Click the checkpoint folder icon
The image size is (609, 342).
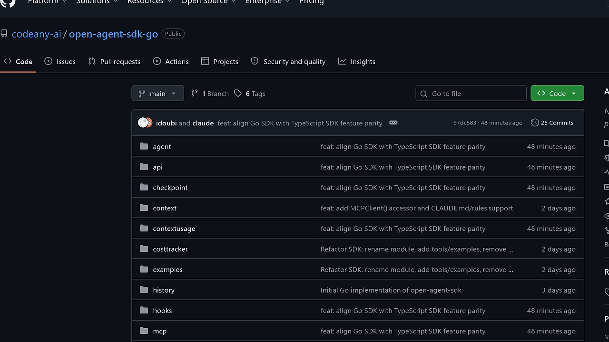144,187
